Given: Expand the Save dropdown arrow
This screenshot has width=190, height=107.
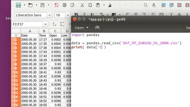Looking at the screenshot, I should [48, 5].
